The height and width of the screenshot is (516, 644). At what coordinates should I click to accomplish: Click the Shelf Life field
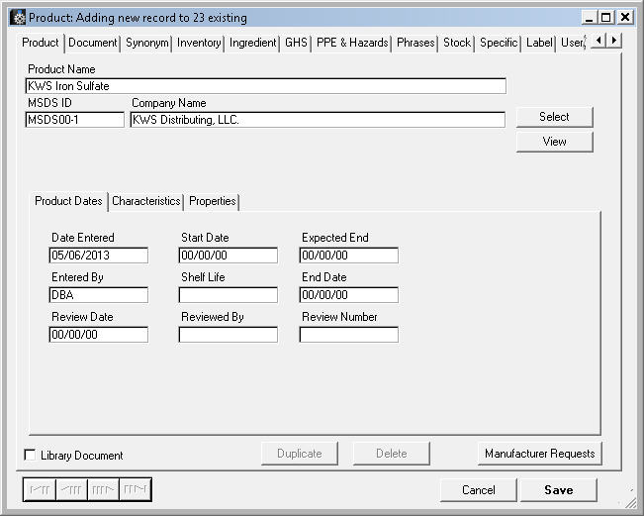[x=228, y=295]
